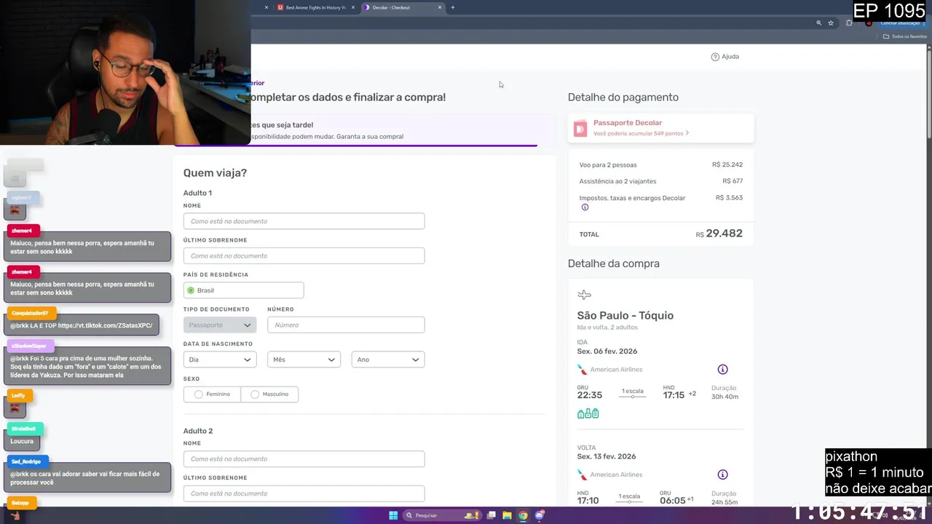Select Feminino for Adulto 1 sexo
Image resolution: width=932 pixels, height=524 pixels.
[x=212, y=394]
